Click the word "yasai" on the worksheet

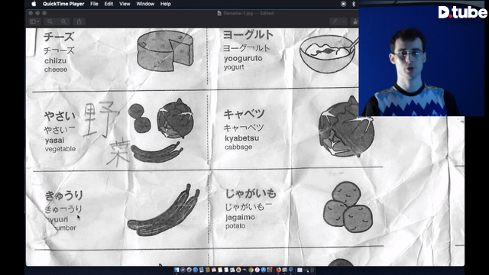54,141
